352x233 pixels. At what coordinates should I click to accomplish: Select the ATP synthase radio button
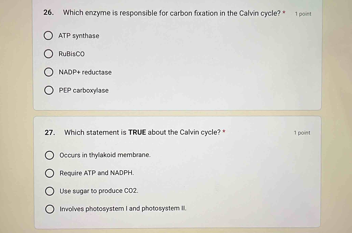pyautogui.click(x=49, y=36)
